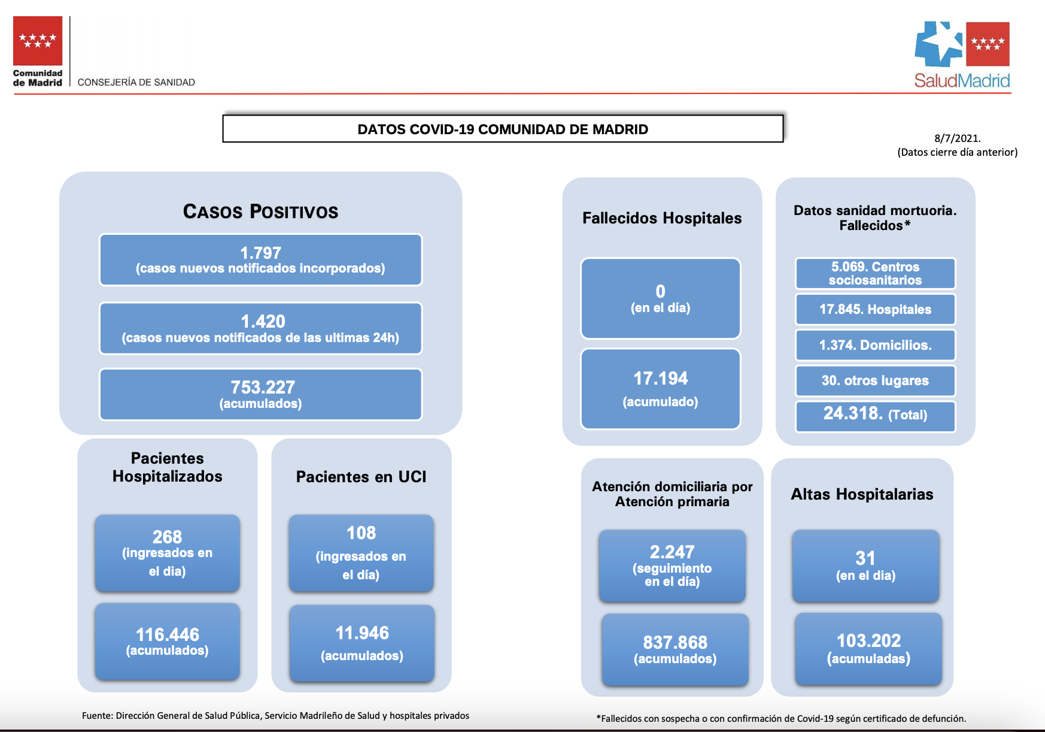Screen dimensions: 1045x732
Task: Click the Comunidad de Madrid logo
Action: [38, 52]
